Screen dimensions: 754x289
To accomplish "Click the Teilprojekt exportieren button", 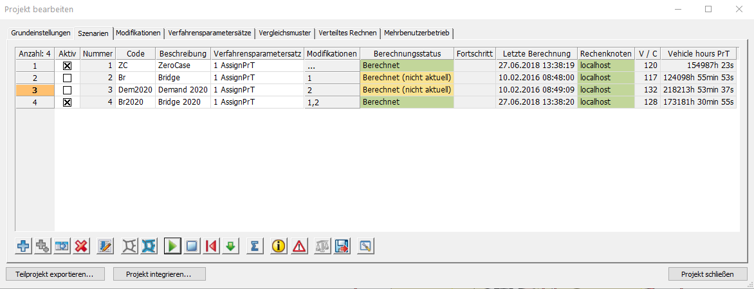I will pos(55,274).
